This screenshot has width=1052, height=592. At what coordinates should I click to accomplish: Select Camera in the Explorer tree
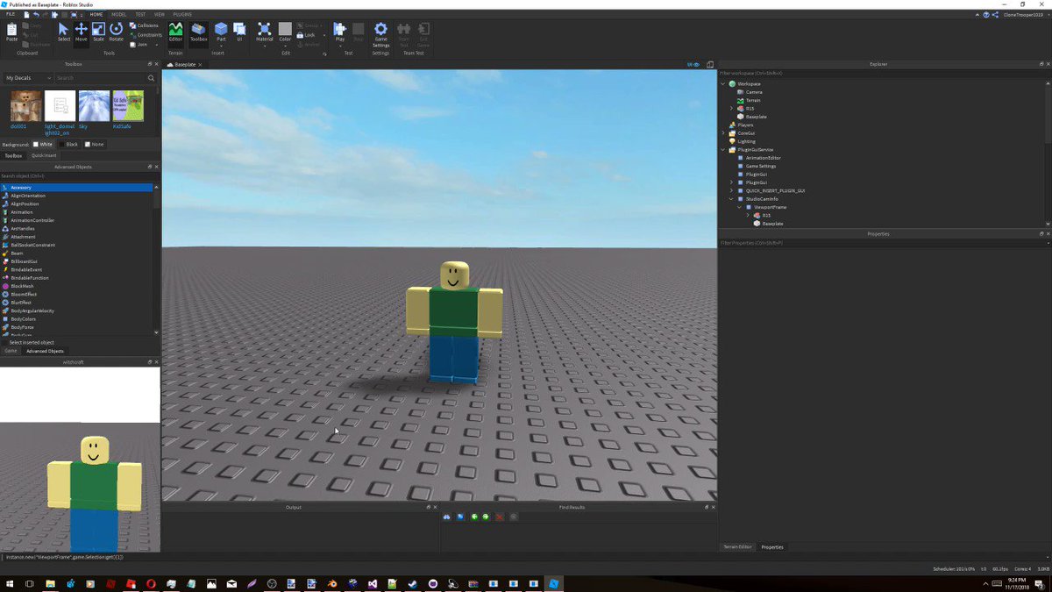753,92
